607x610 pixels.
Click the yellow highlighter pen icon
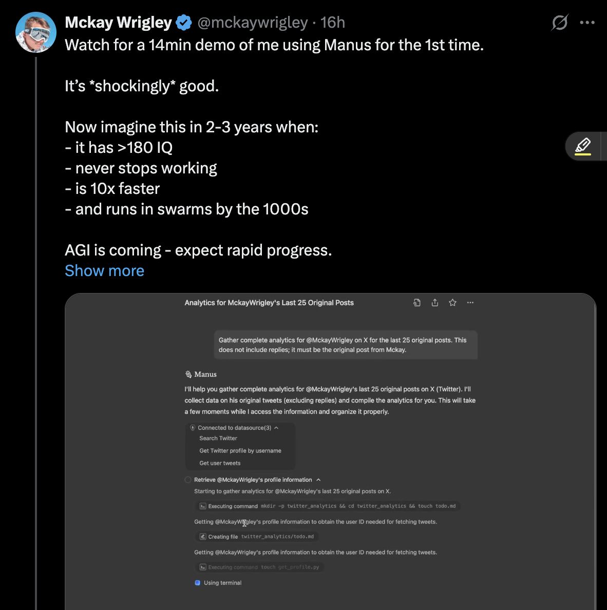(x=583, y=146)
